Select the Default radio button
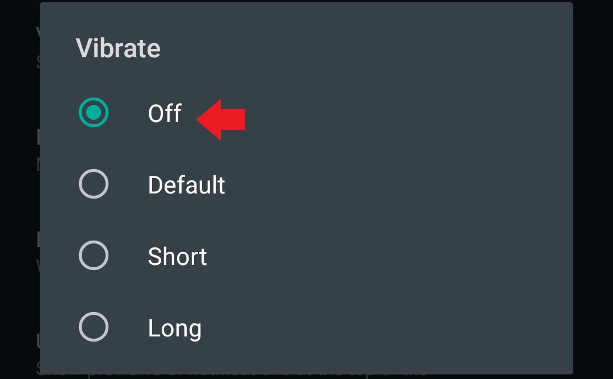The image size is (613, 379). 94,184
